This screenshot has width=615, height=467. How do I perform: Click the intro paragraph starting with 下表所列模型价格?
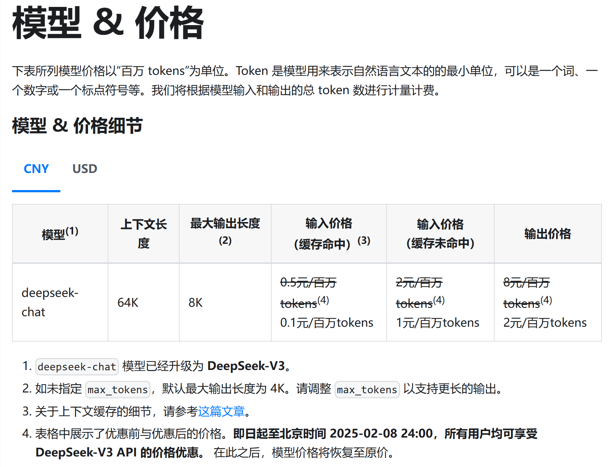pyautogui.click(x=305, y=80)
